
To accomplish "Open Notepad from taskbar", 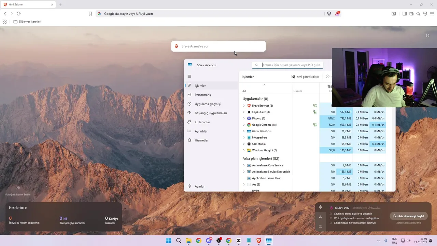I will point(249,241).
